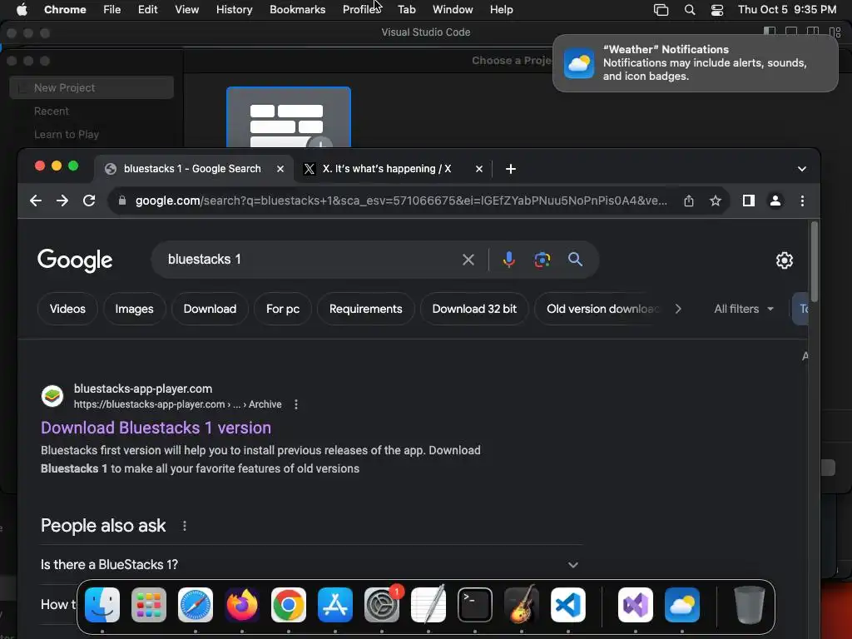Viewport: 852px width, 639px height.
Task: Open Launchpad from the Dock
Action: [149, 605]
